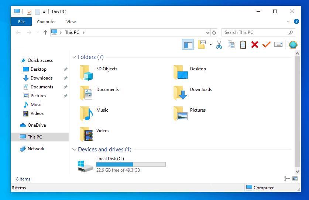Select OneDrive in the navigation pane
The image size is (309, 200).
37,125
